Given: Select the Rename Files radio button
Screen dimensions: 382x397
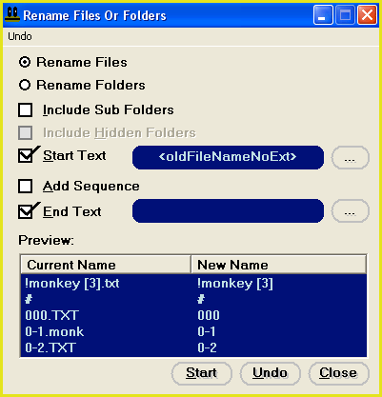Looking at the screenshot, I should [x=25, y=62].
